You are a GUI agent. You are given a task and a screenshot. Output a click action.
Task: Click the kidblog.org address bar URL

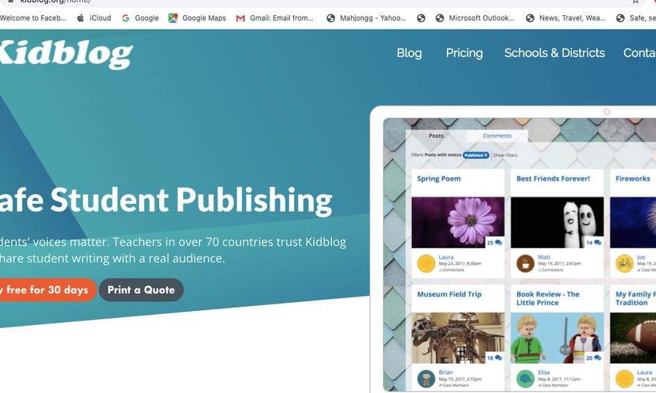pos(55,1)
